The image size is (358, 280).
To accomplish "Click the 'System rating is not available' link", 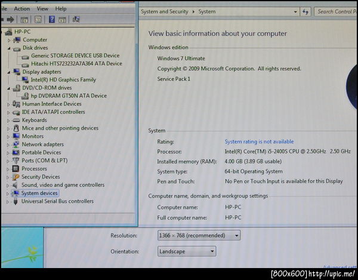I will coord(259,141).
